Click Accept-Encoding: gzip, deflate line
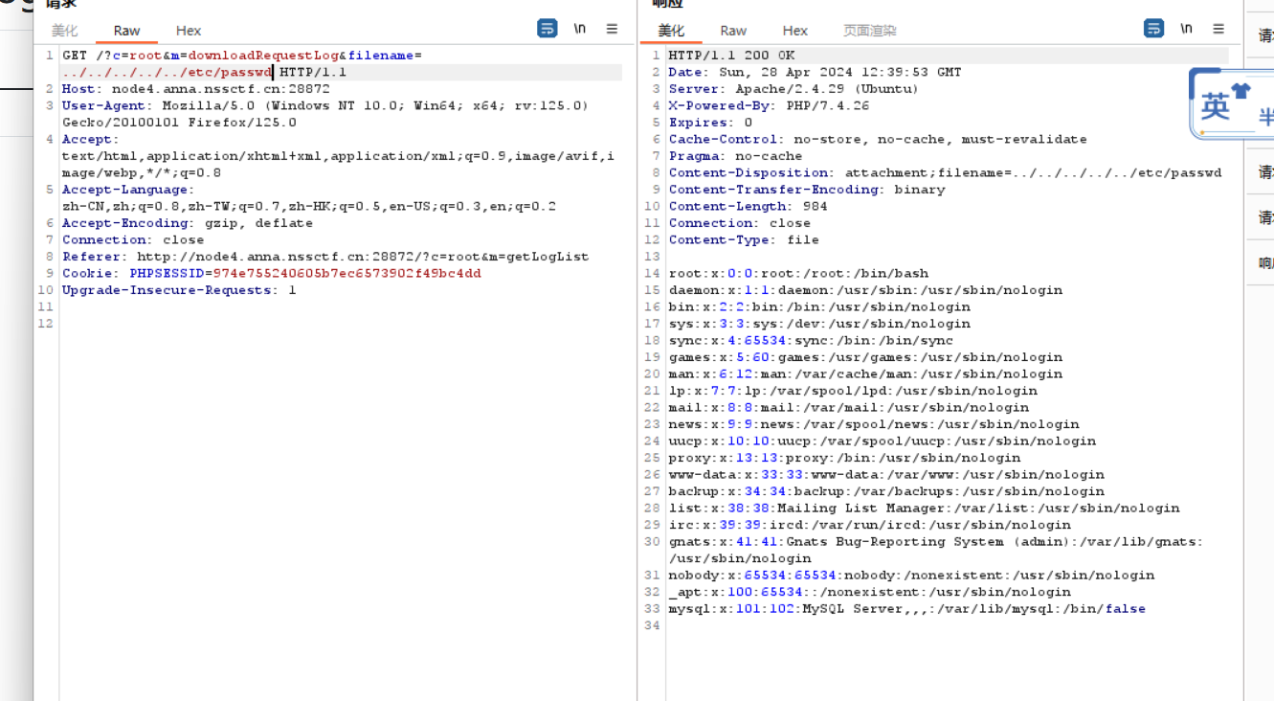Screen dimensions: 1274x701 [x=188, y=223]
